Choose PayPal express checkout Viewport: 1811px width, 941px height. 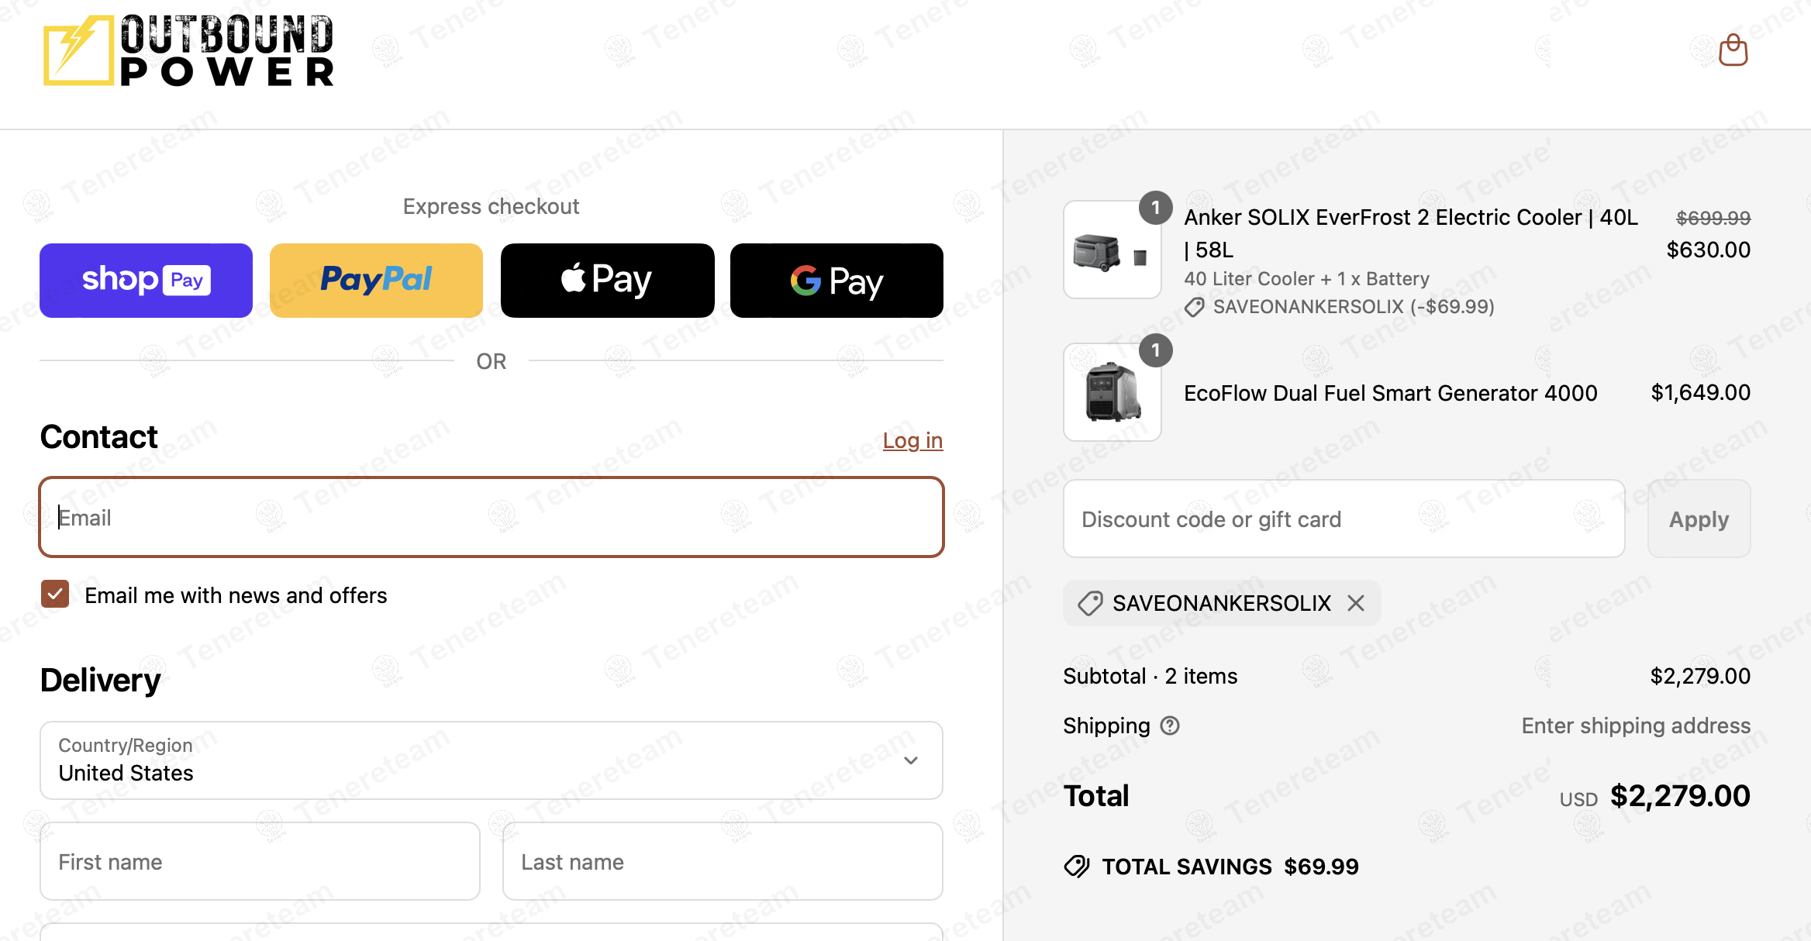[x=376, y=281]
